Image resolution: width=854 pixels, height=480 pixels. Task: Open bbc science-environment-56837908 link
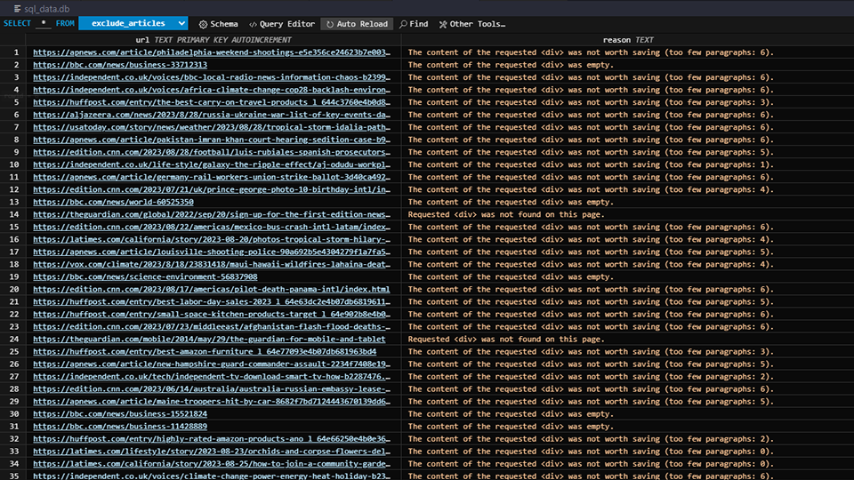tap(145, 277)
